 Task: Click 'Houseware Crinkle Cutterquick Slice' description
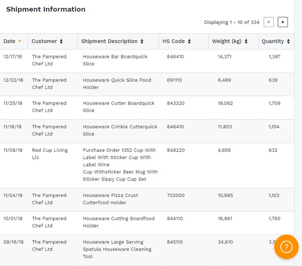[x=120, y=130]
